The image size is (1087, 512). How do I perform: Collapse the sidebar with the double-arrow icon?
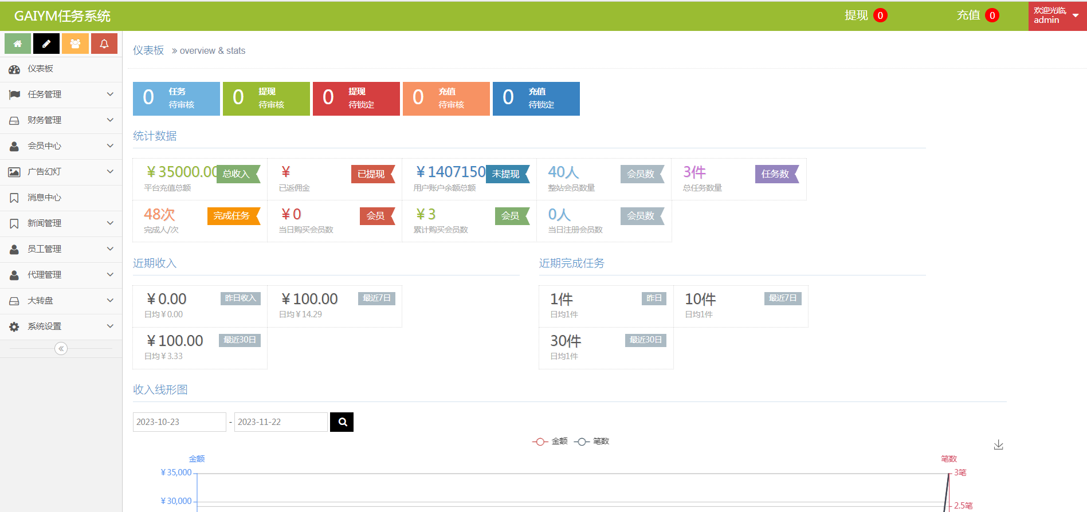click(x=61, y=349)
